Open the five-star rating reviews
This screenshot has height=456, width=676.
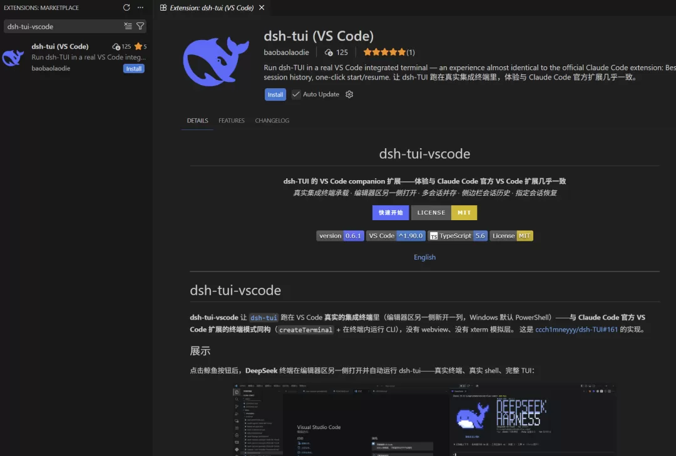(x=389, y=52)
